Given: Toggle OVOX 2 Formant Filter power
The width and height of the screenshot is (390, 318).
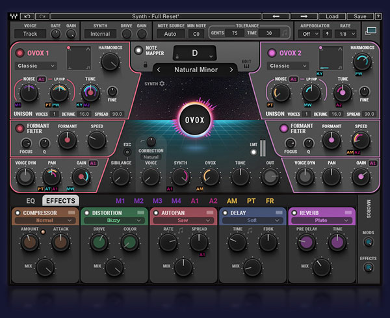Looking at the screenshot, I should 283,128.
